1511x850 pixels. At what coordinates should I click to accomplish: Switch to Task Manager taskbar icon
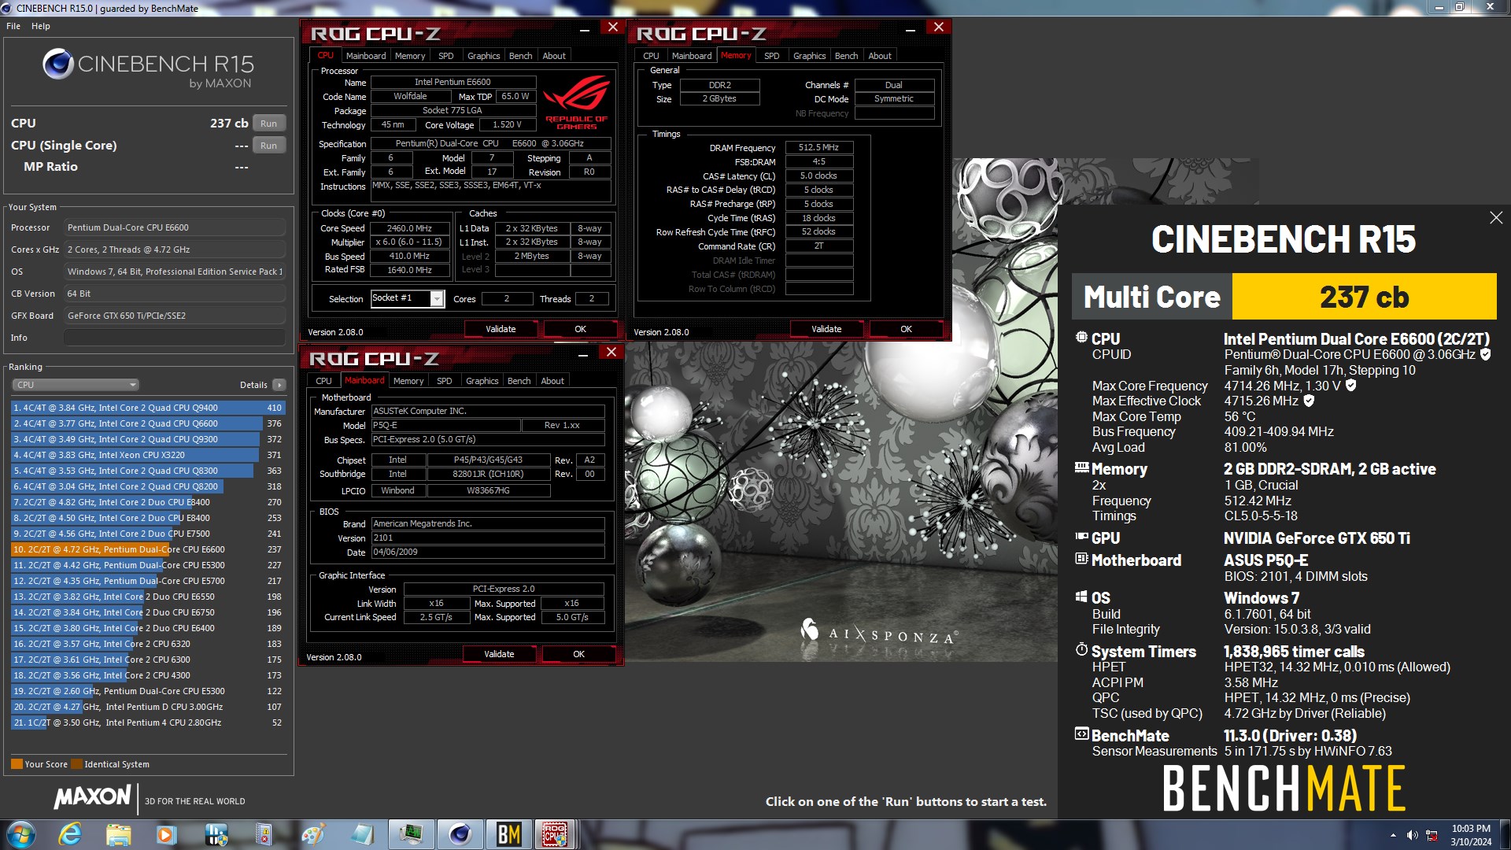[410, 834]
